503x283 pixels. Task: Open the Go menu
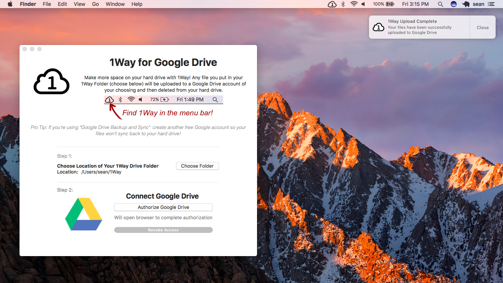95,4
